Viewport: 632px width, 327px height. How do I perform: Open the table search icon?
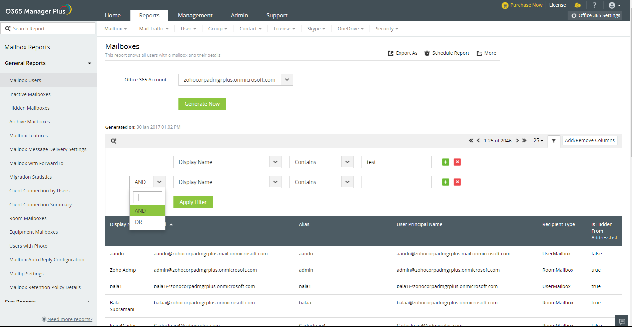[113, 141]
